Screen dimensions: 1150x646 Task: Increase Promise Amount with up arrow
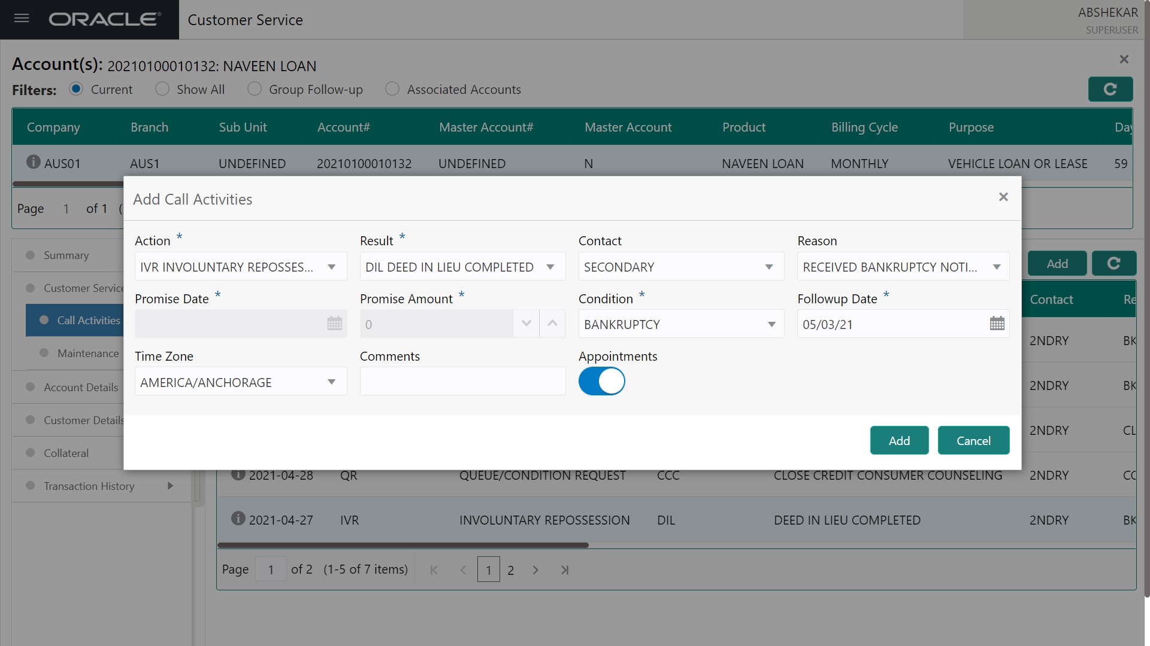[552, 324]
